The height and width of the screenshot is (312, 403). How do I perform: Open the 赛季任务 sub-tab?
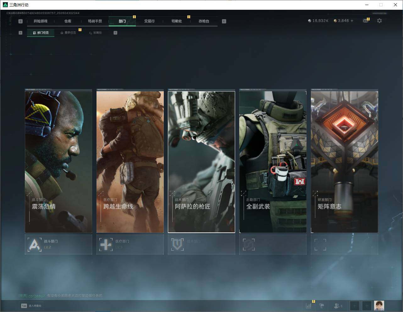68,33
